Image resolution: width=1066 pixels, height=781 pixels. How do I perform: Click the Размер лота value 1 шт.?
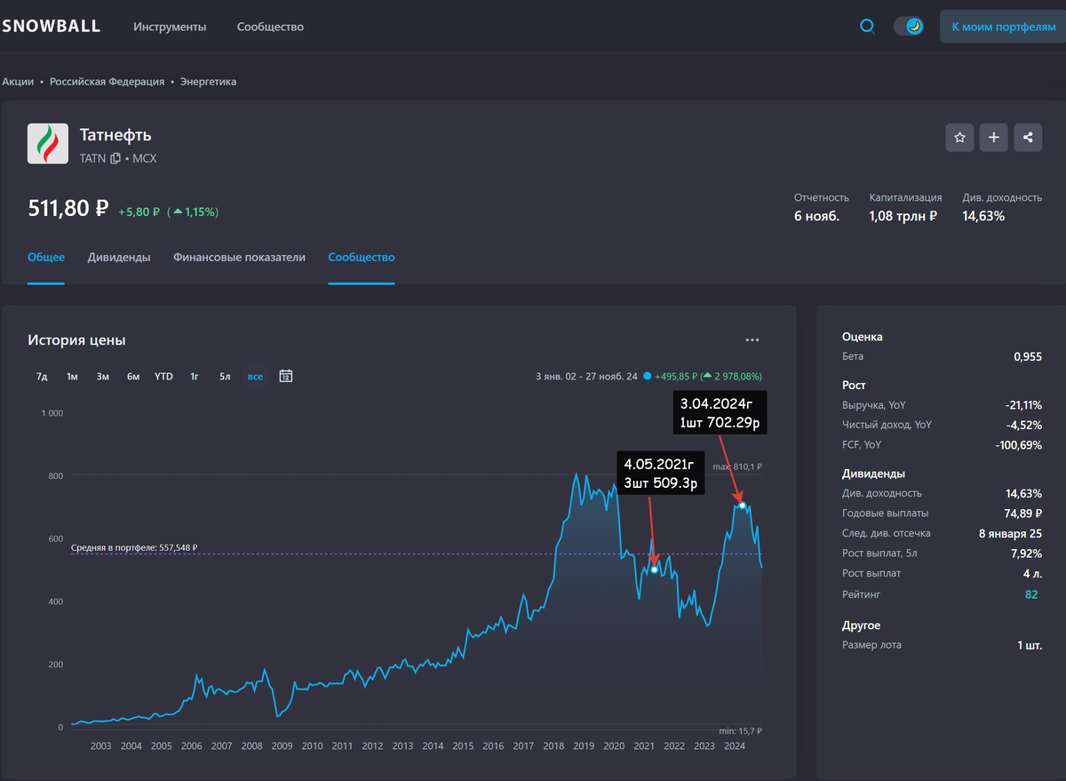[x=1030, y=645]
